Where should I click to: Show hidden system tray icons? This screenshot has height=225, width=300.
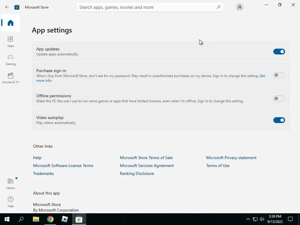[x=248, y=219]
